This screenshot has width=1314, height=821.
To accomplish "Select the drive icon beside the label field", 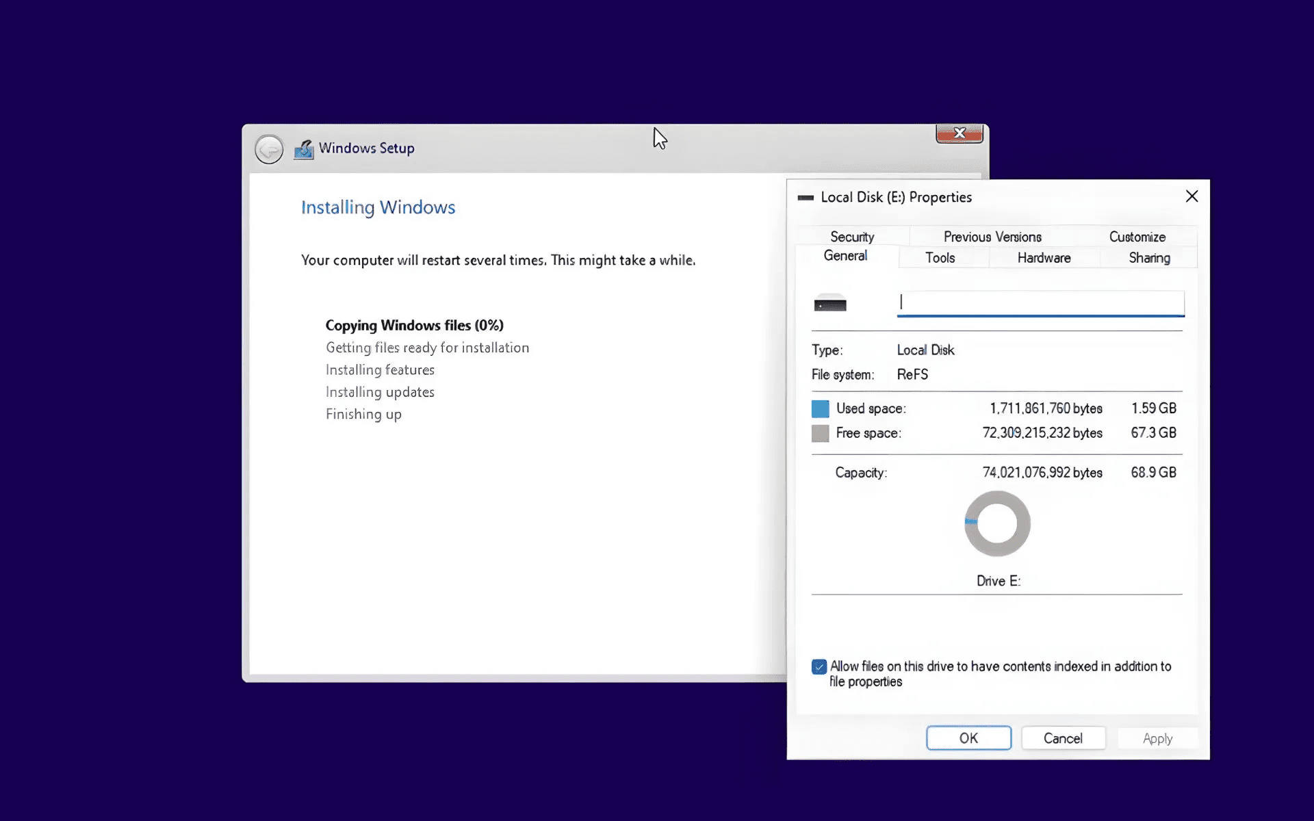I will click(x=831, y=303).
